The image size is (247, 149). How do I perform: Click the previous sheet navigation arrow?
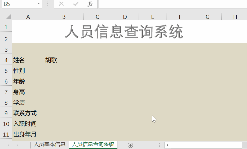point(8,145)
